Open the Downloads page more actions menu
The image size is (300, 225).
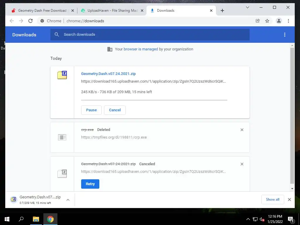285,35
